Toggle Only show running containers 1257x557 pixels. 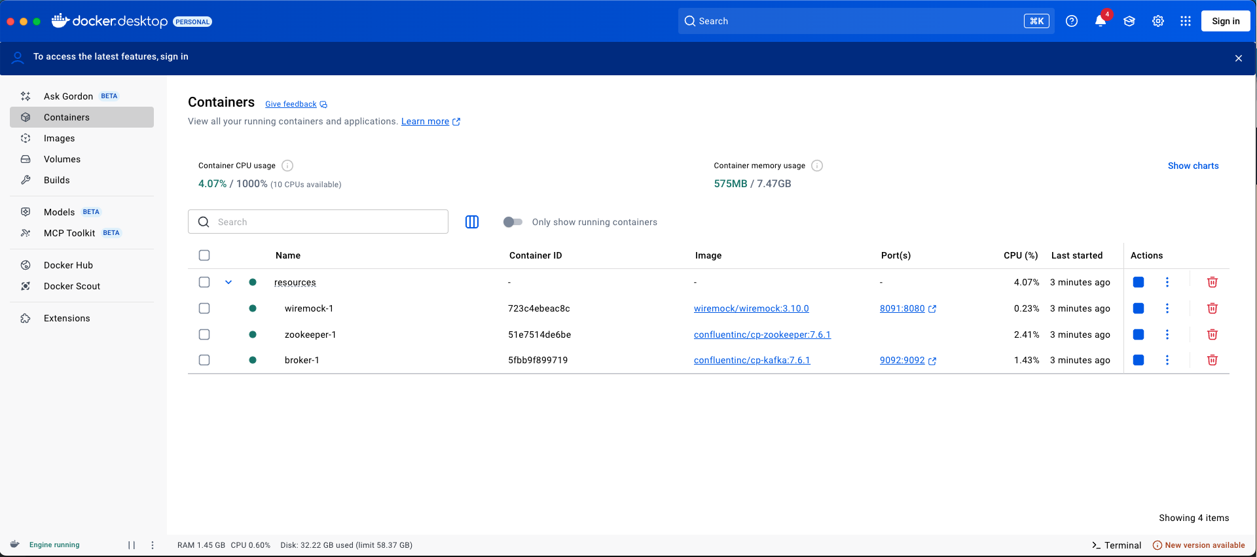(513, 222)
